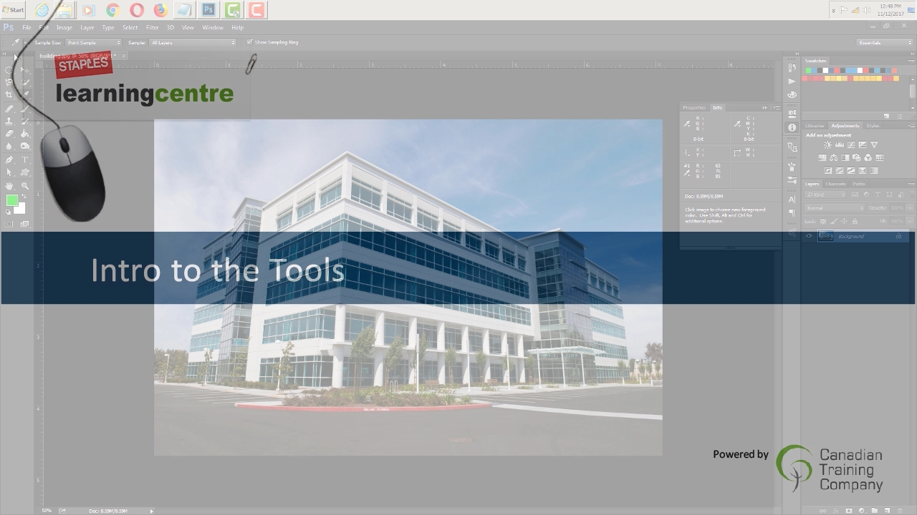The width and height of the screenshot is (917, 515).
Task: Select the Zoom tool
Action: [x=25, y=185]
